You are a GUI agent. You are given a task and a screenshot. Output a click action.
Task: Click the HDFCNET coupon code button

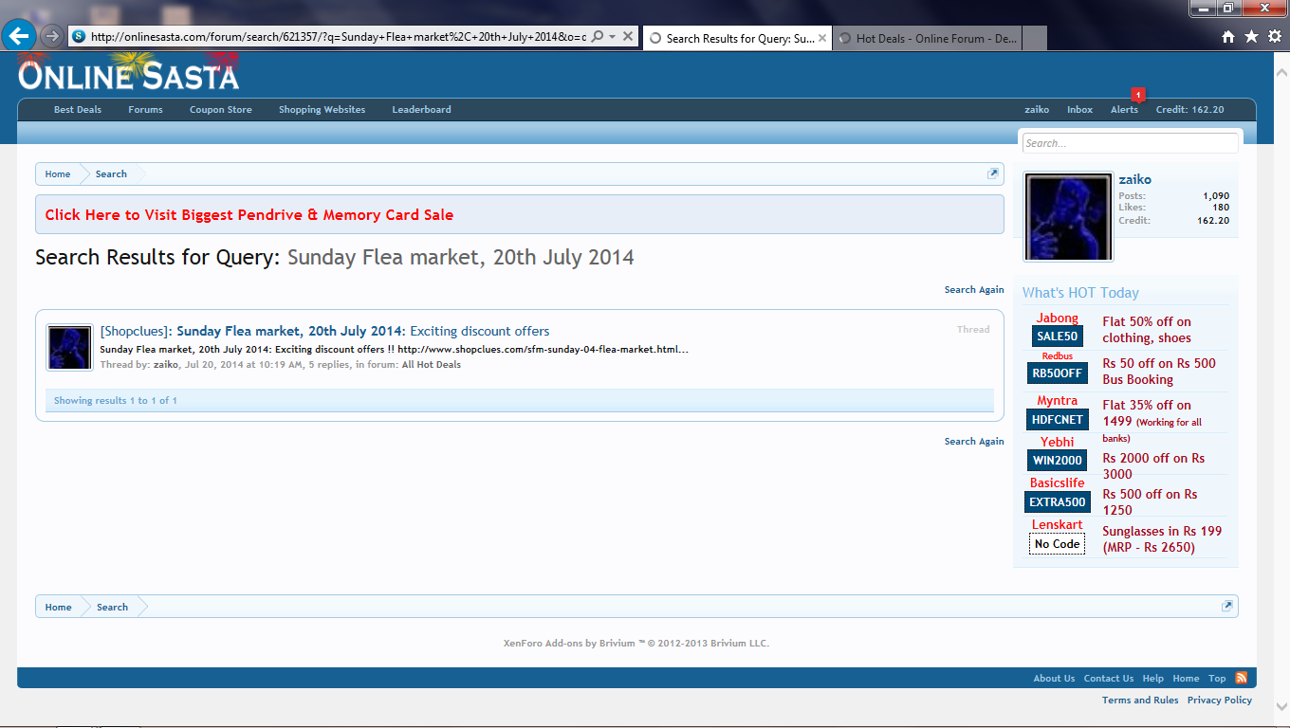point(1057,420)
